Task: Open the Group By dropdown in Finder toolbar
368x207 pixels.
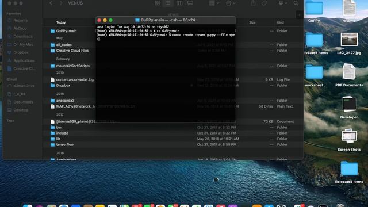Action: (x=214, y=3)
